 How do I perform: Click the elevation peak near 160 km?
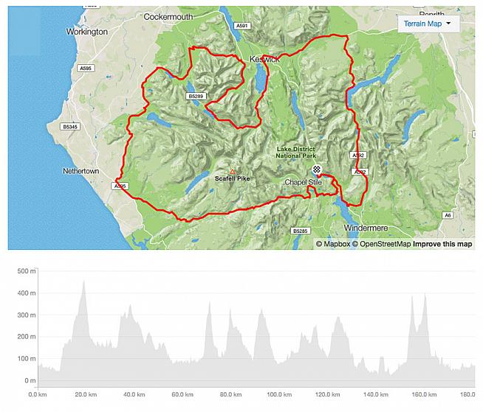tap(425, 296)
